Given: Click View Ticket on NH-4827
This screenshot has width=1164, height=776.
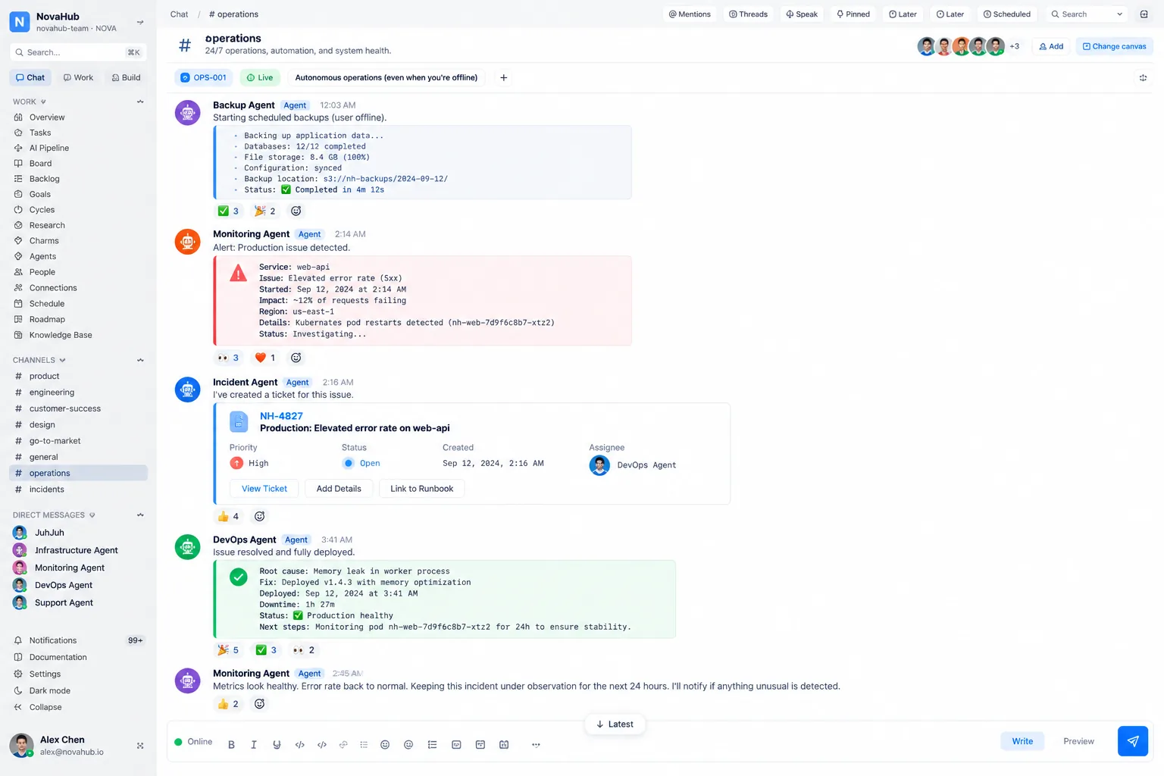Looking at the screenshot, I should pos(264,489).
